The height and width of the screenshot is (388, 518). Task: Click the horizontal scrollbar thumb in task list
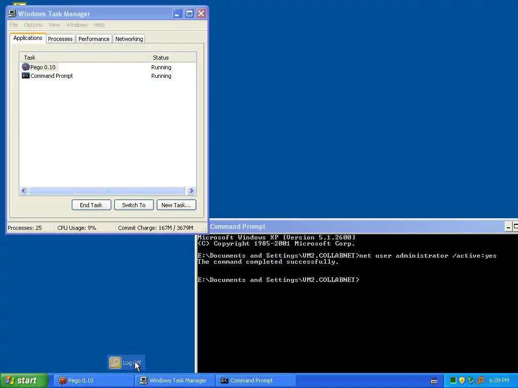click(107, 190)
